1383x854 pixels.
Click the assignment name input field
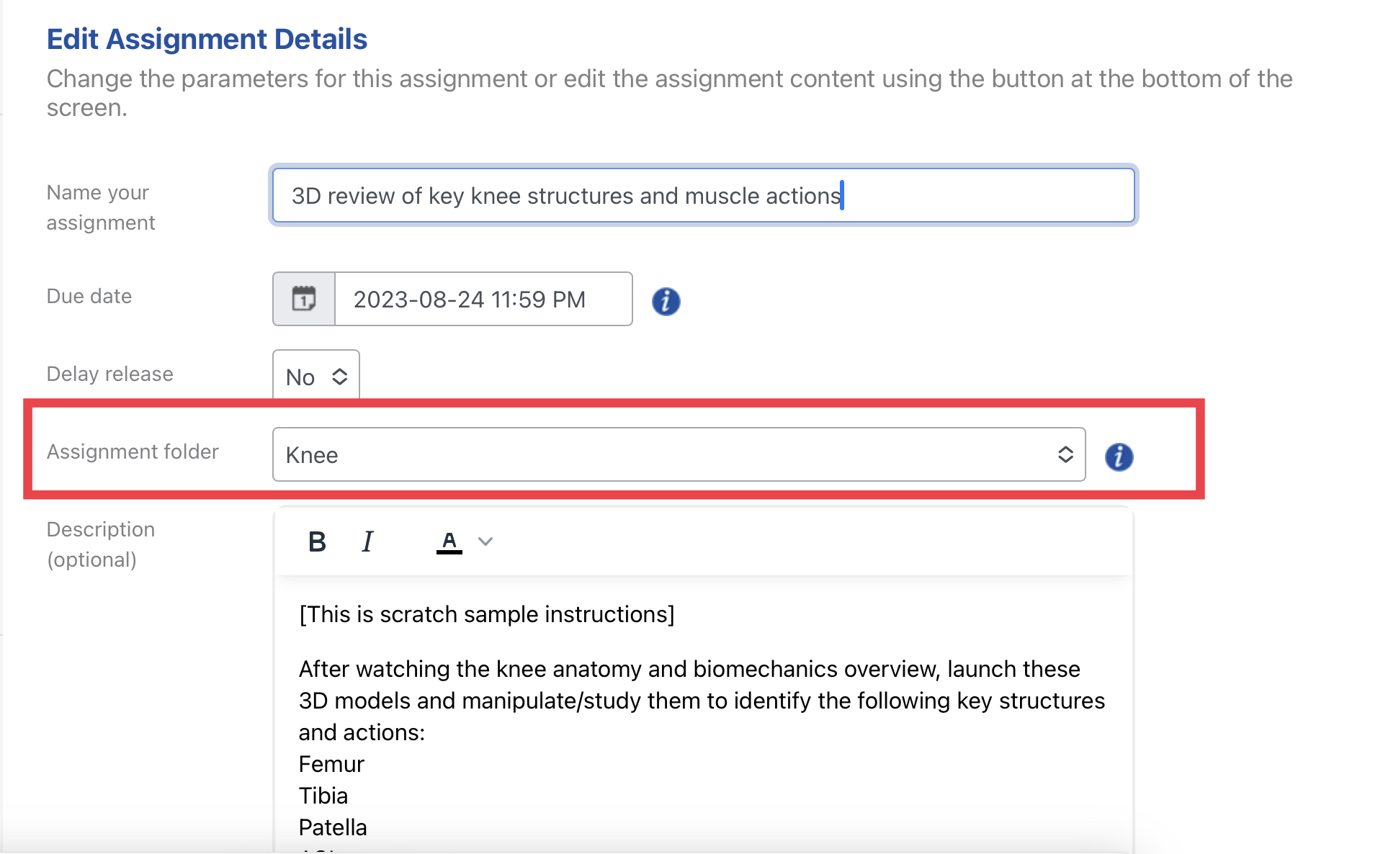[x=703, y=195]
